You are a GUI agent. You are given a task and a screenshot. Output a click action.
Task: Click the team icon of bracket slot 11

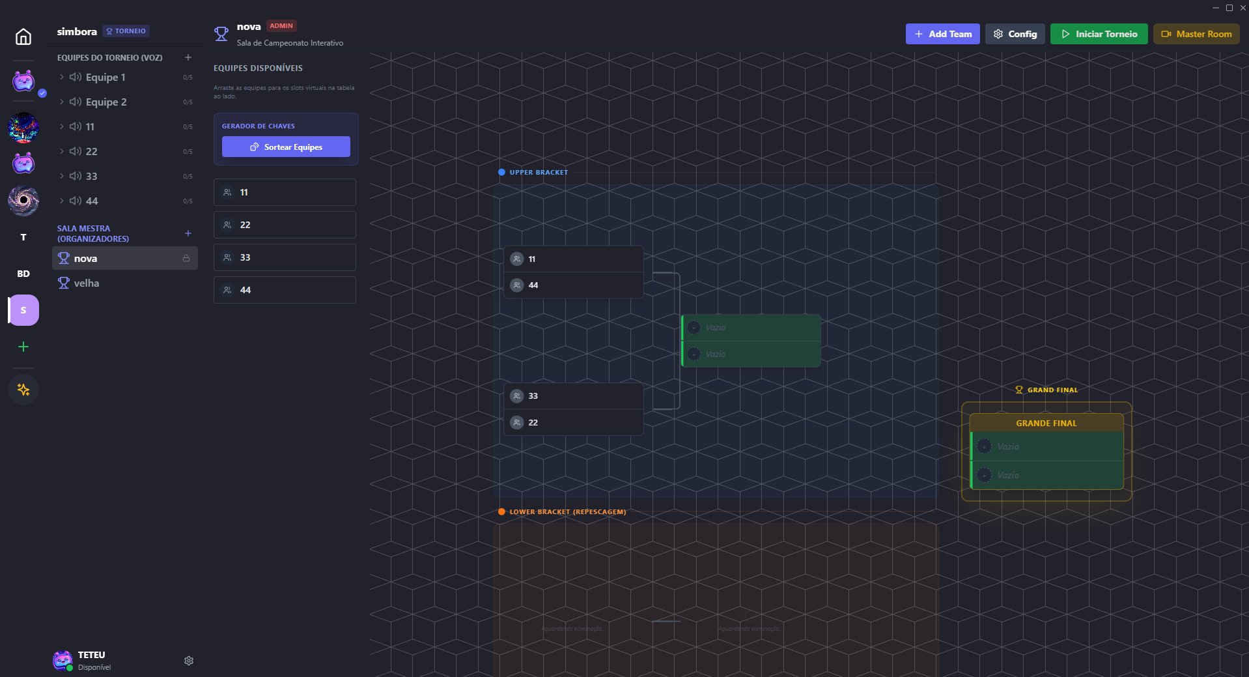click(x=517, y=259)
